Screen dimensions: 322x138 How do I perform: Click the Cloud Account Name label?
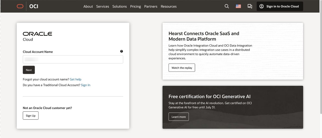(38, 52)
